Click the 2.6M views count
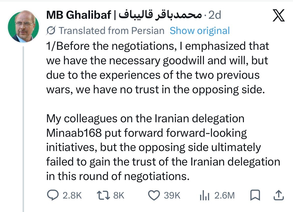The height and width of the screenshot is (212, 293). click(225, 195)
